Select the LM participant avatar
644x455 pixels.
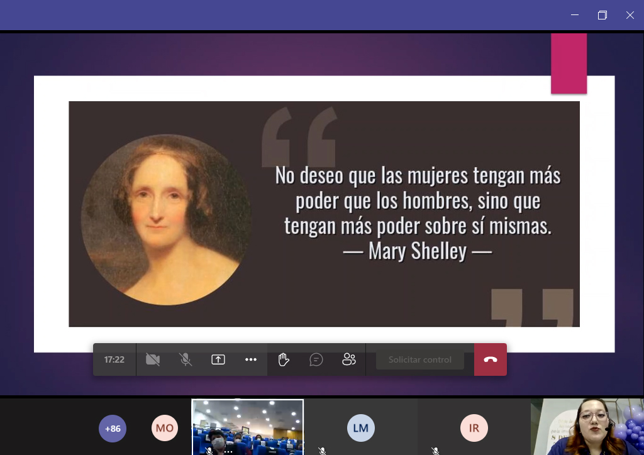pos(360,429)
